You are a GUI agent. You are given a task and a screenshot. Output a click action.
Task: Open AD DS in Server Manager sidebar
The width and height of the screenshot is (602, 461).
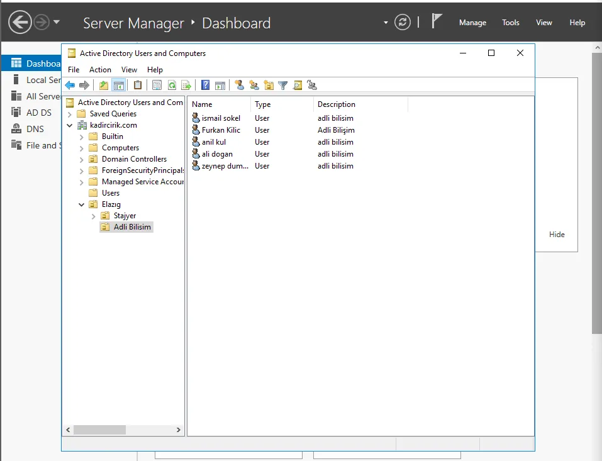[39, 113]
